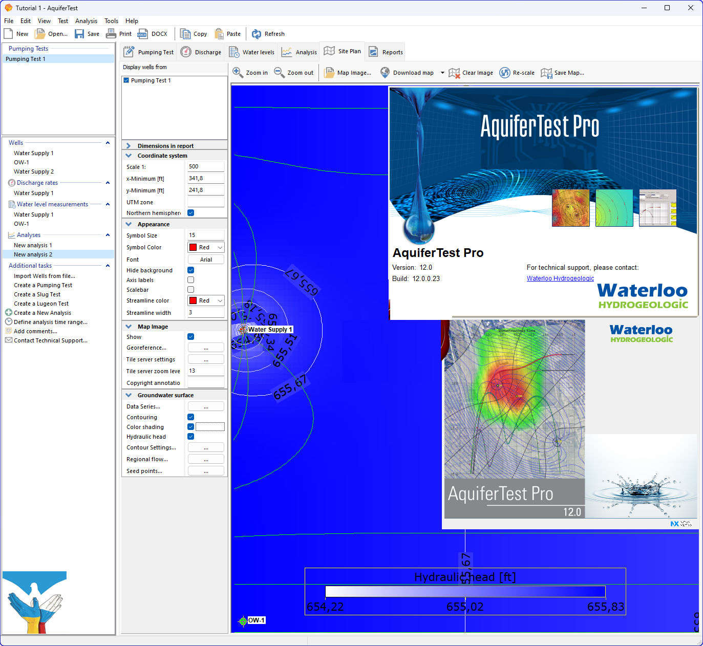The height and width of the screenshot is (646, 703).
Task: Click Import Wells from file... task
Action: point(45,276)
